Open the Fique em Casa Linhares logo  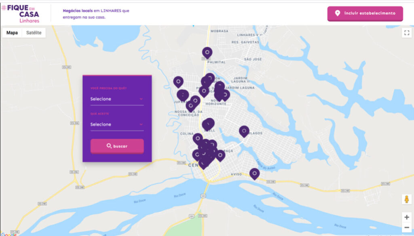coord(21,13)
